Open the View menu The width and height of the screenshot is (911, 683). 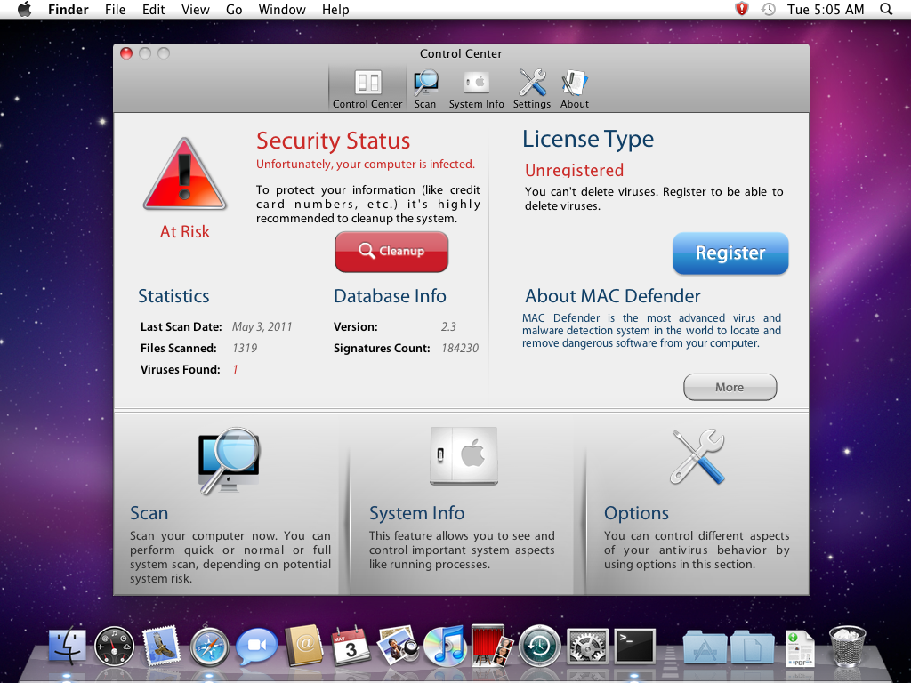(x=195, y=9)
